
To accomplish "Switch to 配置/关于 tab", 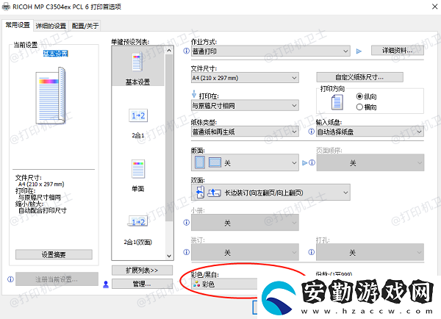I will click(85, 26).
